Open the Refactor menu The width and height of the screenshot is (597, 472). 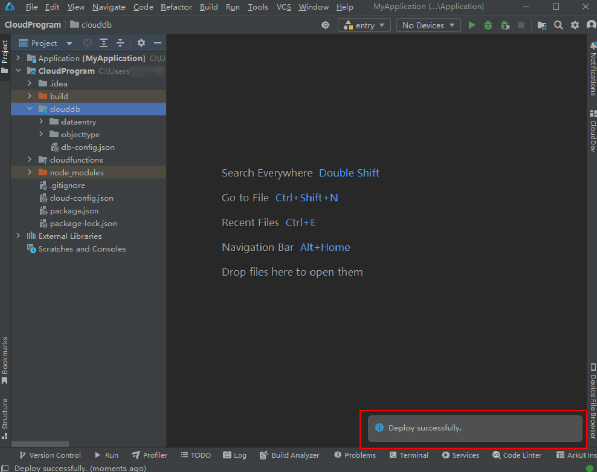(x=176, y=7)
